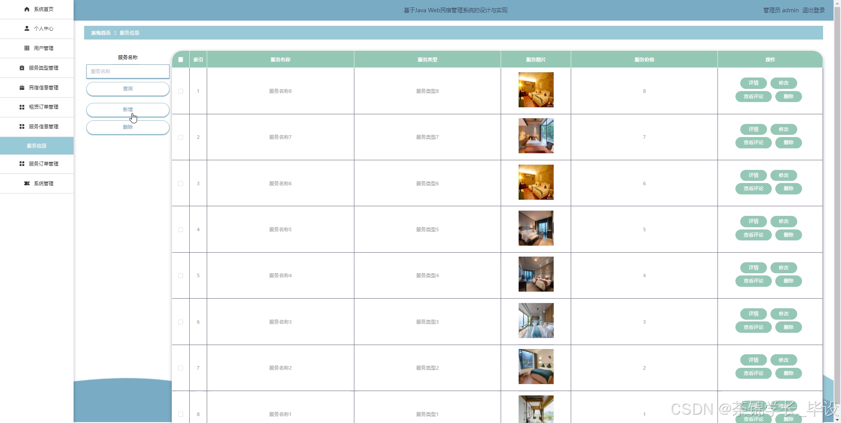Check the checkbox for row 服务名称7
The height and width of the screenshot is (423, 841).
(x=180, y=137)
